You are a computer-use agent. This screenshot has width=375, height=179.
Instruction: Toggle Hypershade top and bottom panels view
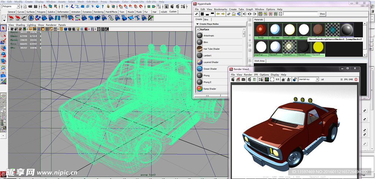click(x=202, y=14)
